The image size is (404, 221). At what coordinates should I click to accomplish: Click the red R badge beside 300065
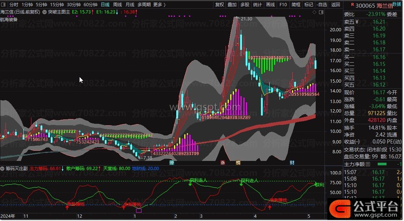coord(352,5)
